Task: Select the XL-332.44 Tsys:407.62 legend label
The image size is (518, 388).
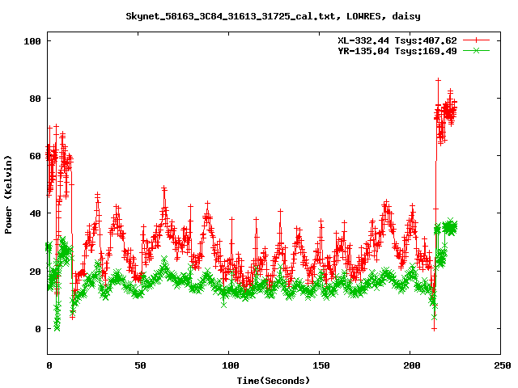Action: point(397,40)
